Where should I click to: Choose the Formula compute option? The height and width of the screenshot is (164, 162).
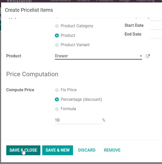point(57,109)
